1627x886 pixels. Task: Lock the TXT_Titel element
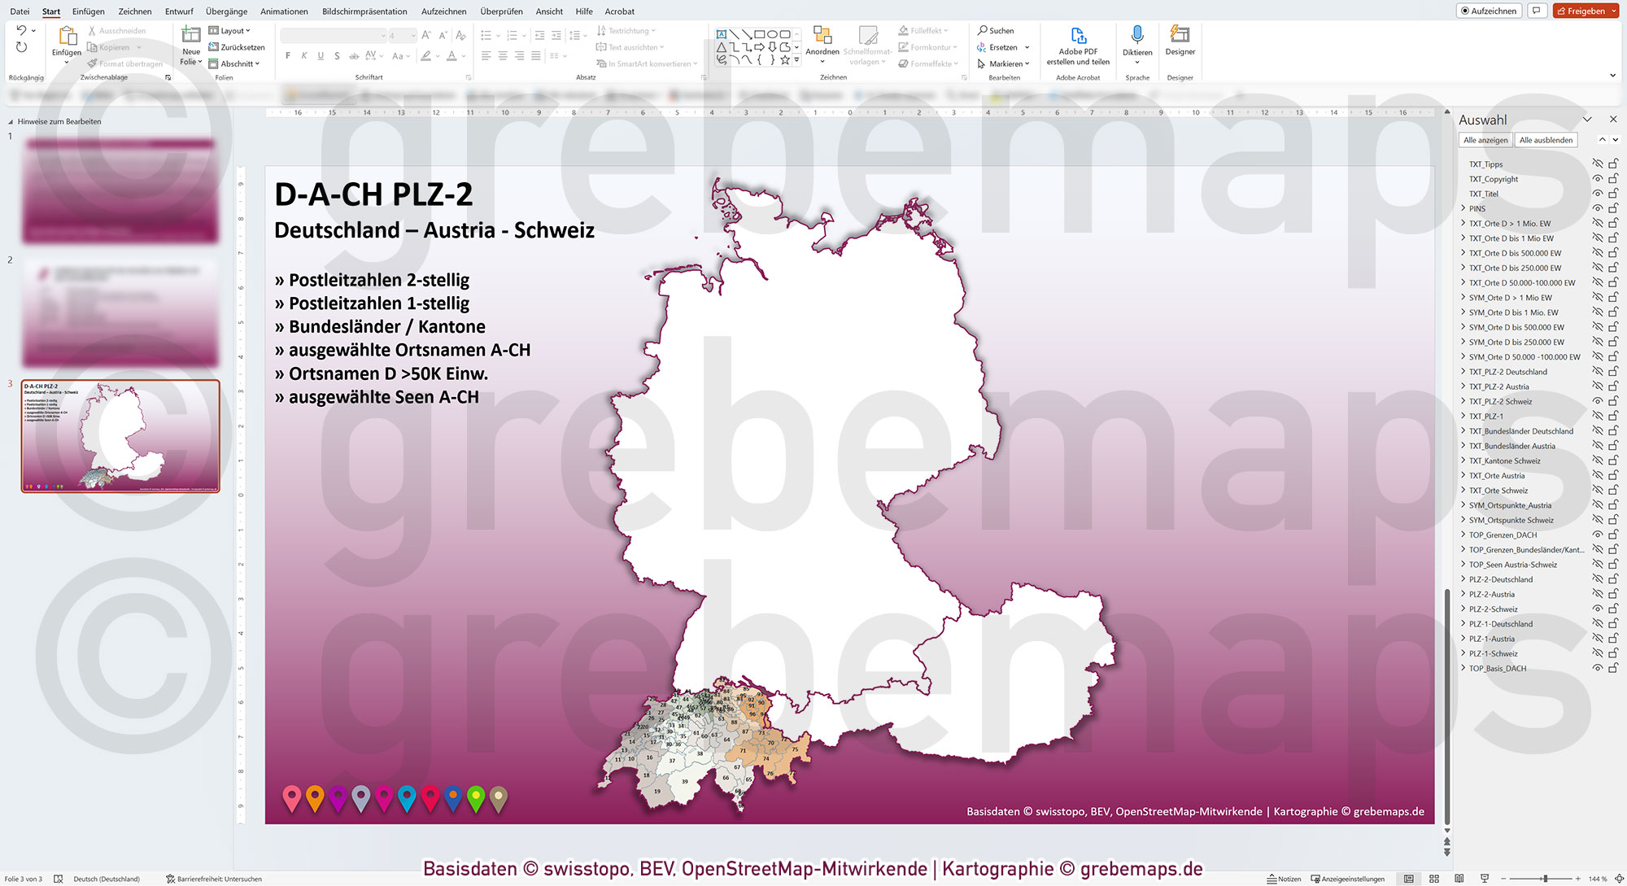tap(1613, 194)
